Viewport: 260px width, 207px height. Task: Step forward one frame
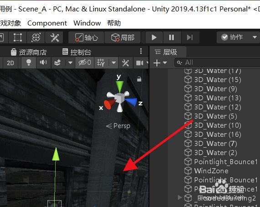(190, 37)
